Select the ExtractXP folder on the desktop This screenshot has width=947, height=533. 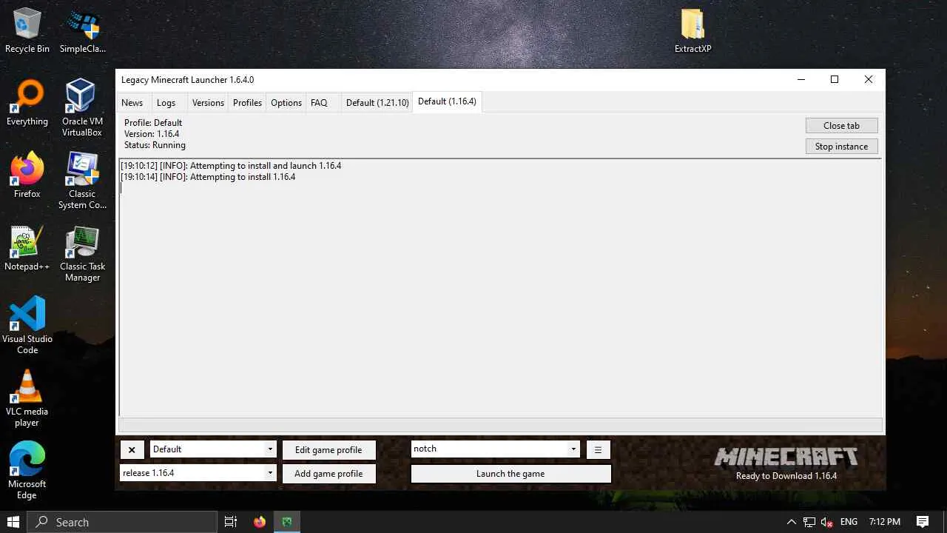point(692,31)
